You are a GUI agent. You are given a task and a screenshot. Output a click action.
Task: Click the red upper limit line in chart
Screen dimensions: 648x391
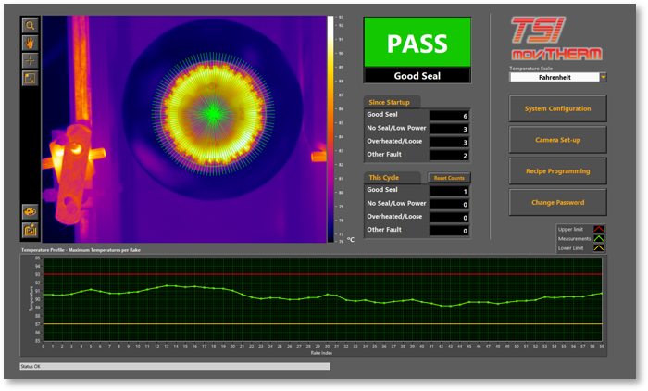[322, 274]
